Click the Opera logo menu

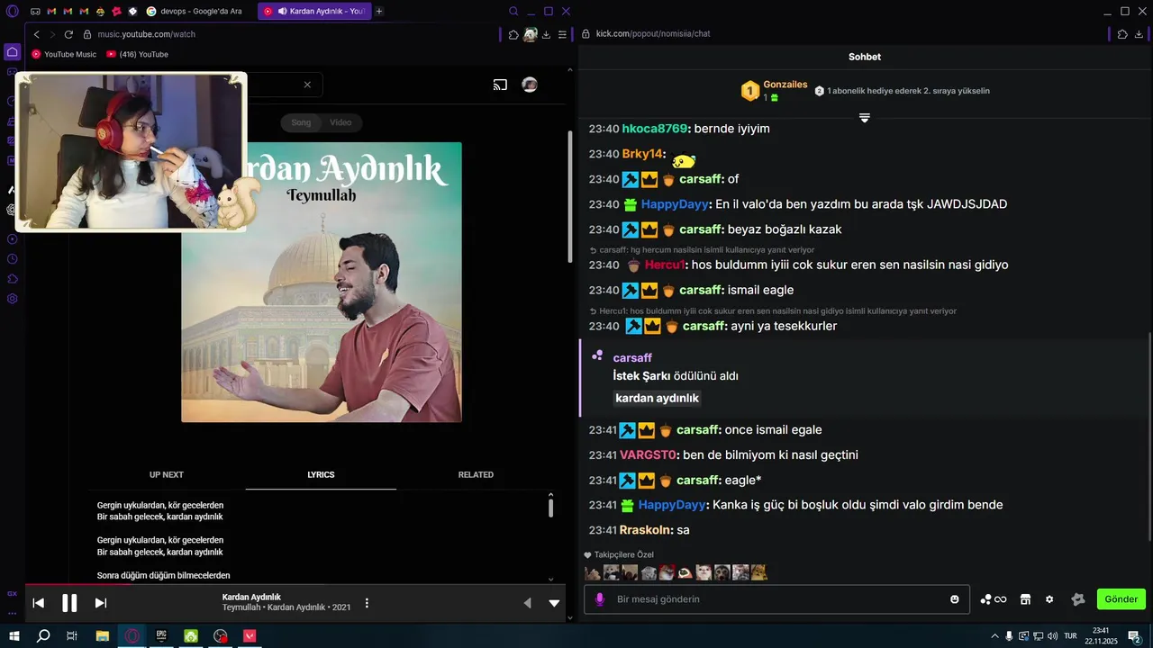pyautogui.click(x=13, y=11)
